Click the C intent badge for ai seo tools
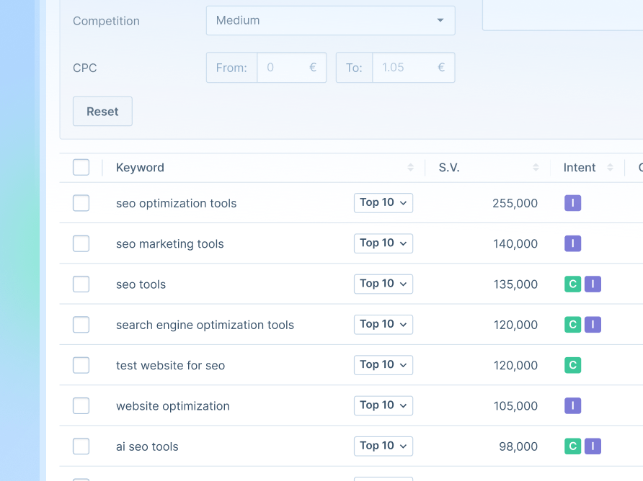643x481 pixels. [x=572, y=446]
